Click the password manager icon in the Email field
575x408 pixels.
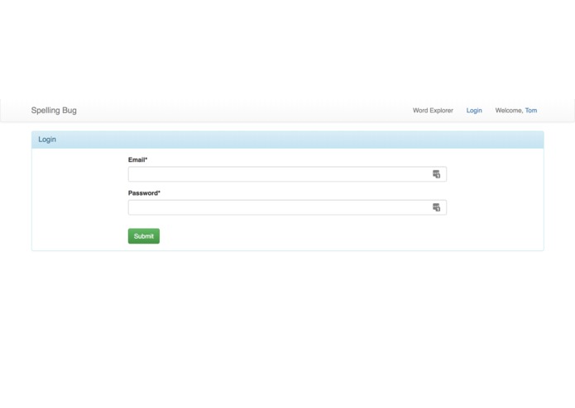tap(436, 174)
